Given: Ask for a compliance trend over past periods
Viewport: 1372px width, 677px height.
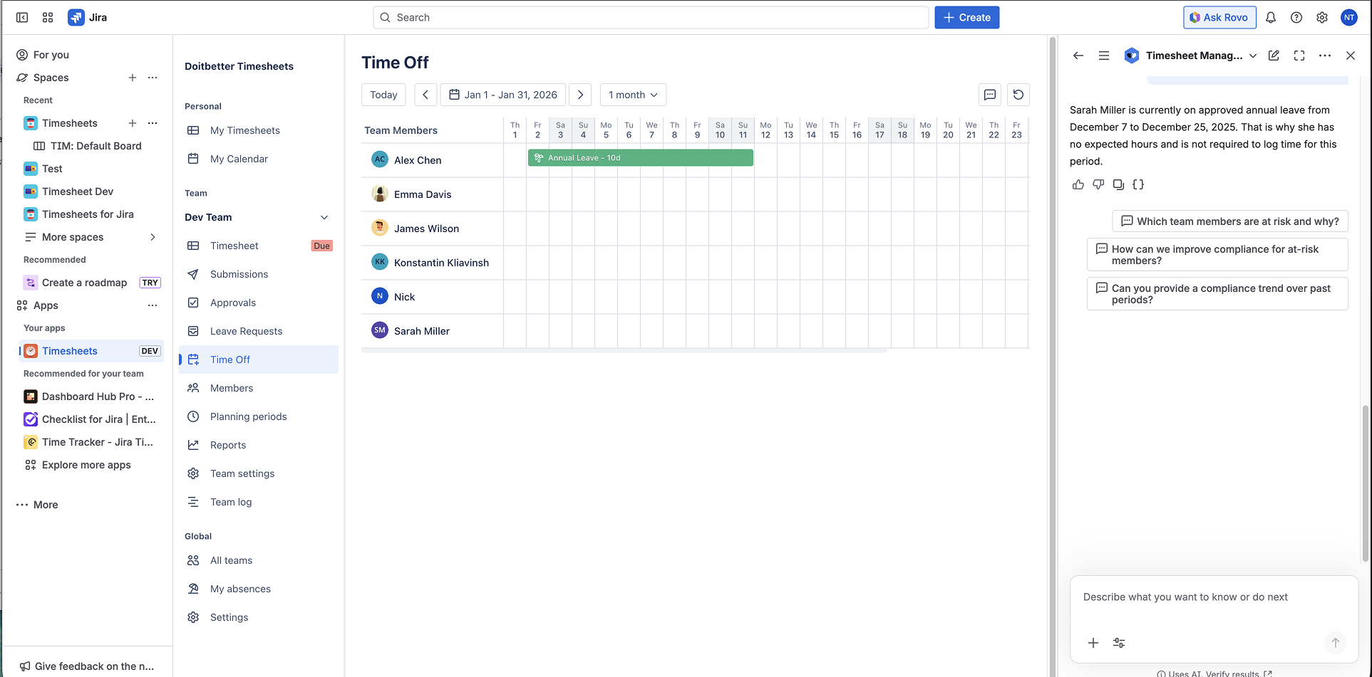Looking at the screenshot, I should (1217, 294).
